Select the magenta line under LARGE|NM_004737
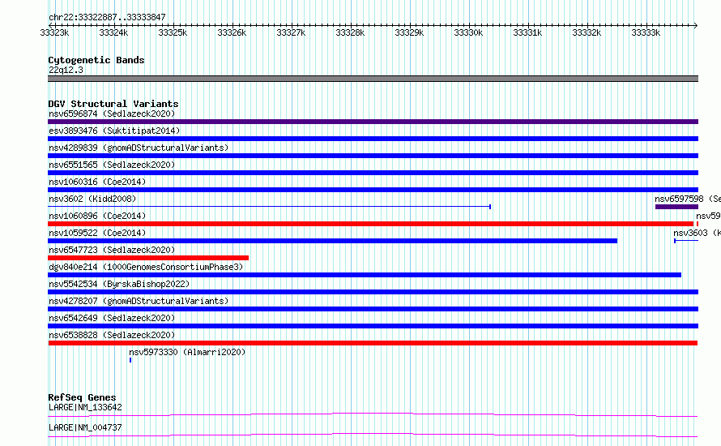This screenshot has width=721, height=446. click(x=373, y=435)
